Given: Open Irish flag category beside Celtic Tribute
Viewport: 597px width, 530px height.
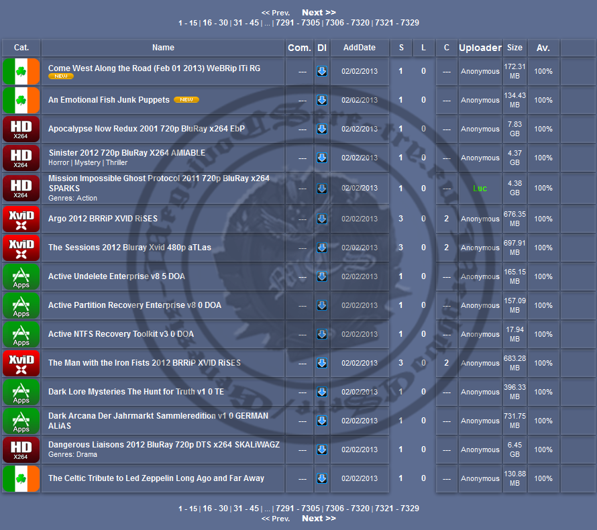Looking at the screenshot, I should point(21,478).
